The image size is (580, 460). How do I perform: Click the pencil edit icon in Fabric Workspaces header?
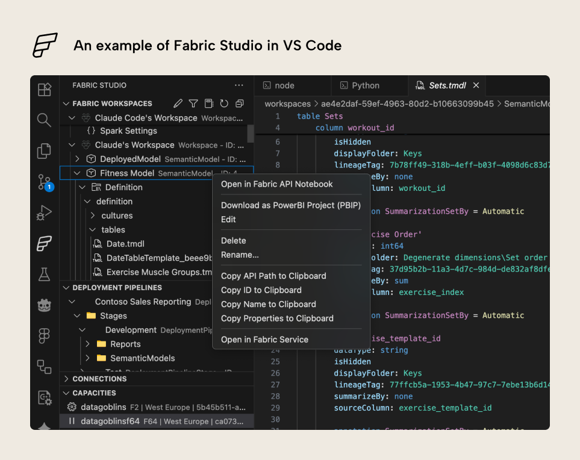click(178, 104)
